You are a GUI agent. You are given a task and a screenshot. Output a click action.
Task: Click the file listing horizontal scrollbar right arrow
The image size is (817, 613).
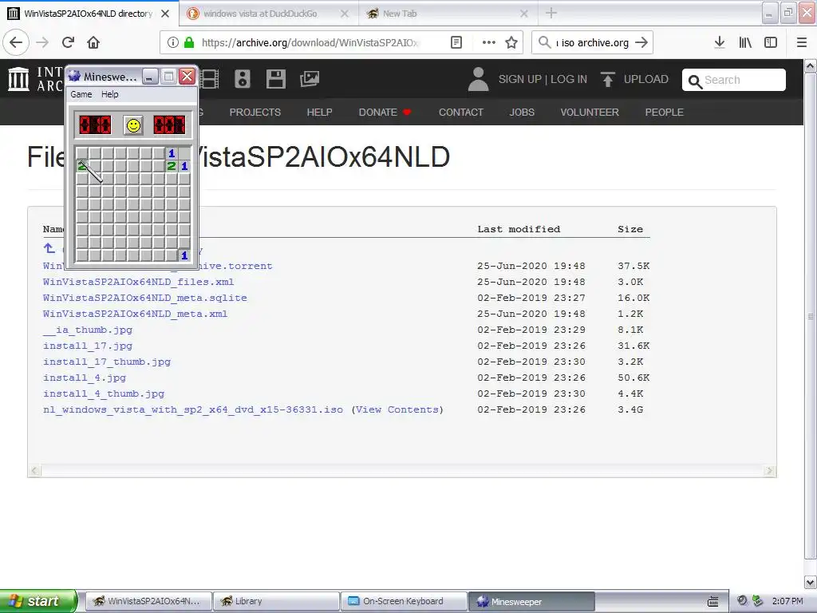pos(770,471)
